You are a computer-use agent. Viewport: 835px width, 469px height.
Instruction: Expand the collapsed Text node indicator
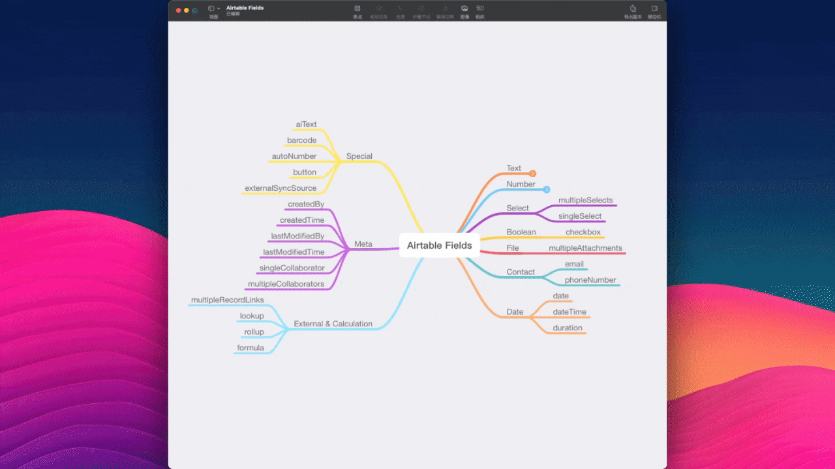[533, 173]
